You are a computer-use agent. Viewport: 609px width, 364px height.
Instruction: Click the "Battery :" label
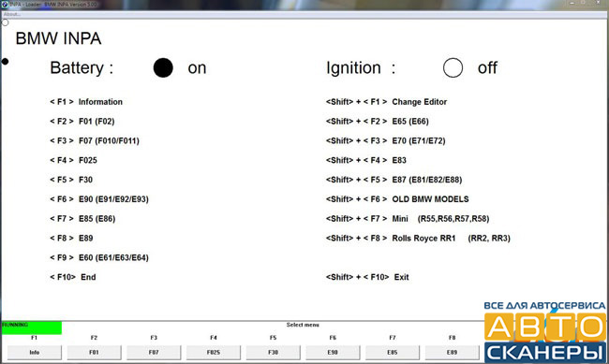(82, 68)
